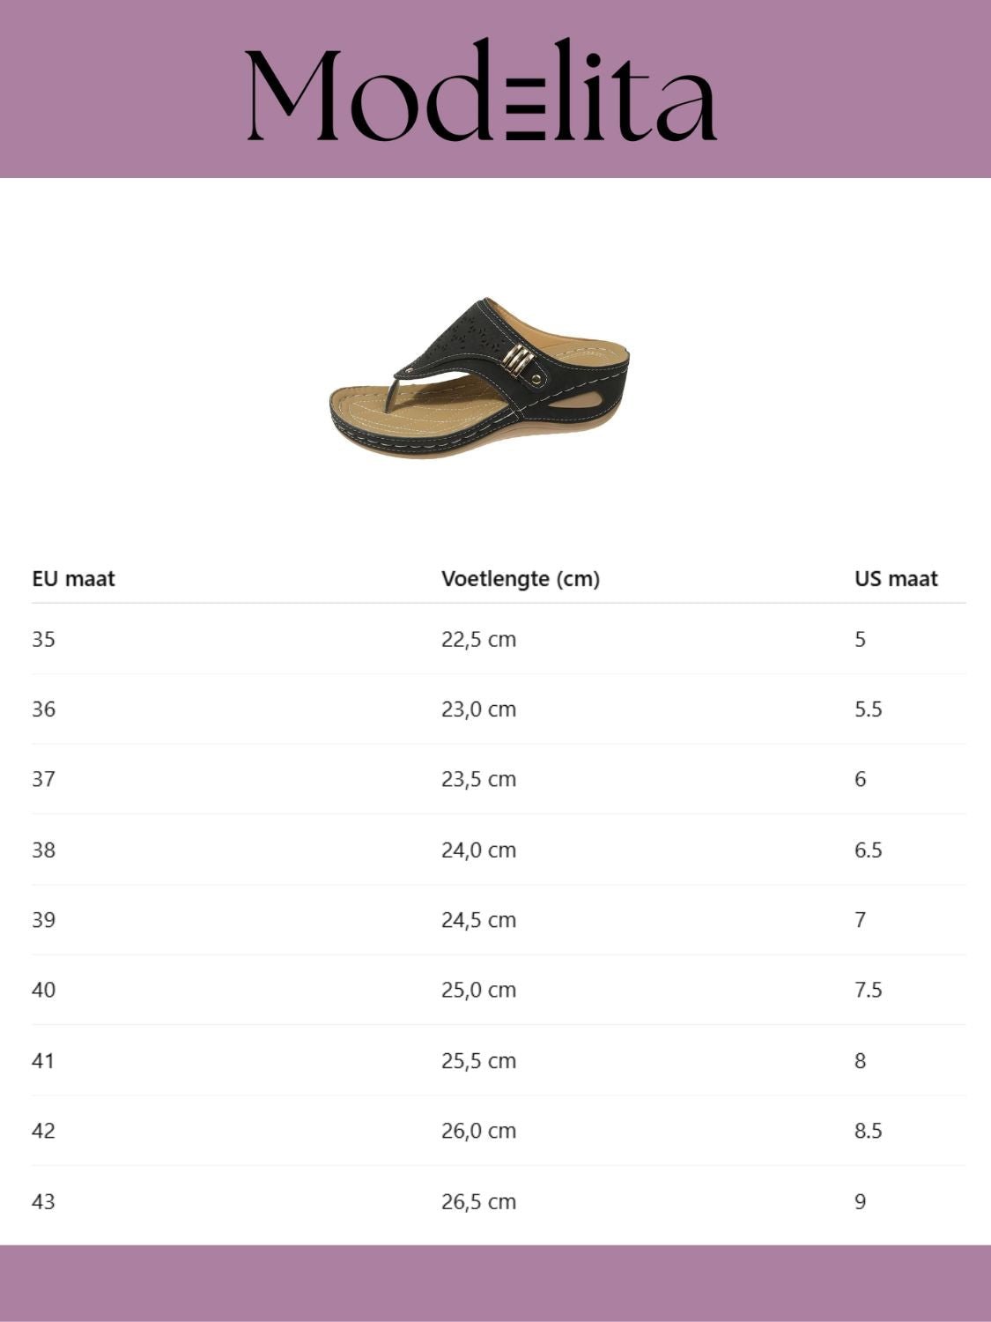991x1322 pixels.
Task: Select EU size 40 cell
Action: (x=43, y=990)
